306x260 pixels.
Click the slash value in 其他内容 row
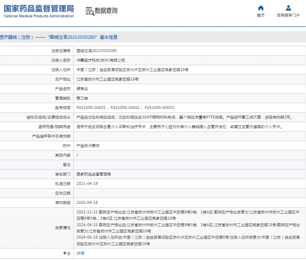77,155
